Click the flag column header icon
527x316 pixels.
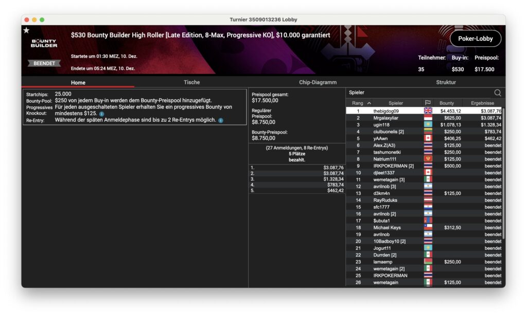click(428, 103)
